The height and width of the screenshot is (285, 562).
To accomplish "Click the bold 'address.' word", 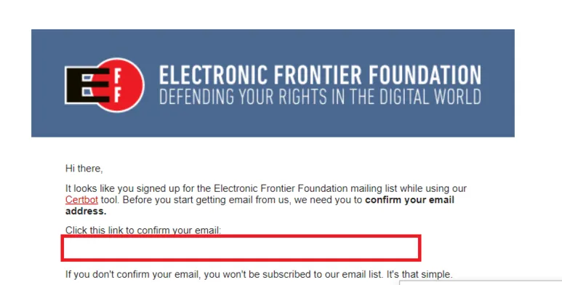I will click(86, 211).
